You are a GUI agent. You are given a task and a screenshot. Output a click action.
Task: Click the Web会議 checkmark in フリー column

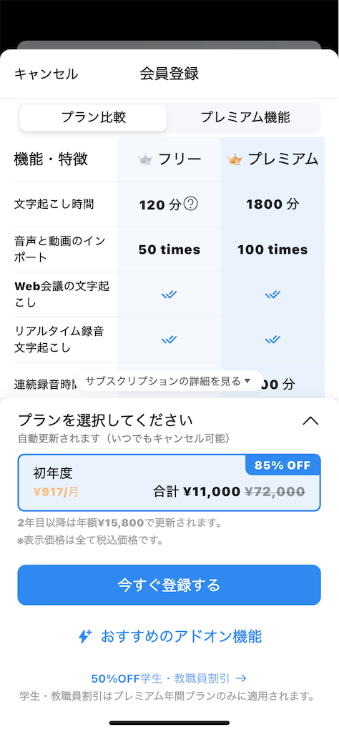[x=169, y=295]
